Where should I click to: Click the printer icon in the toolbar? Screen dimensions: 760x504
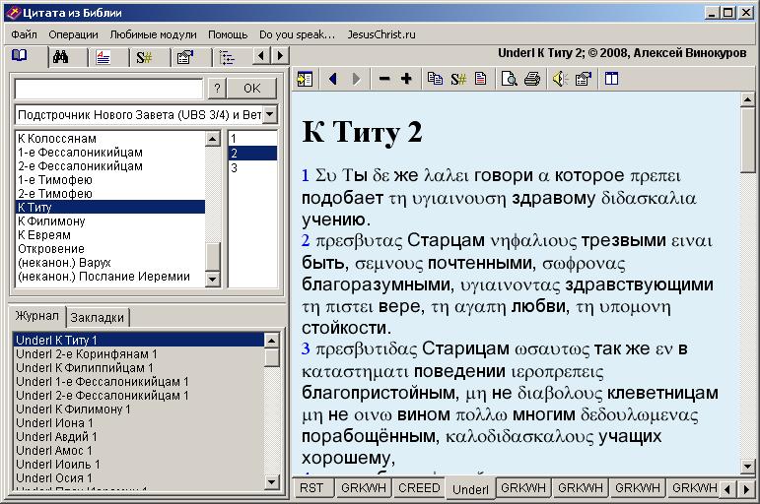coord(532,79)
